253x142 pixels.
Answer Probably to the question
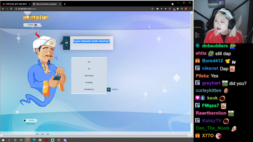[89, 82]
